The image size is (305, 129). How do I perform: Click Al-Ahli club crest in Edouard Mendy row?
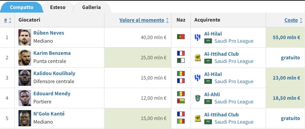197,98
